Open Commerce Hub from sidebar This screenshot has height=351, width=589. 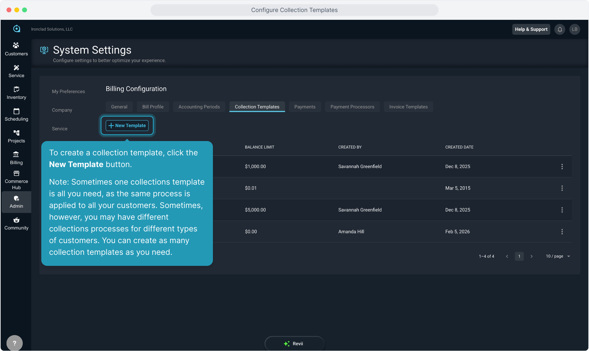(16, 180)
